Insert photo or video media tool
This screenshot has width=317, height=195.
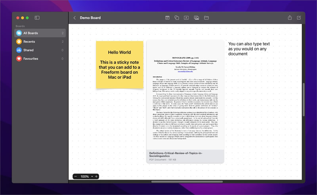pyautogui.click(x=196, y=18)
